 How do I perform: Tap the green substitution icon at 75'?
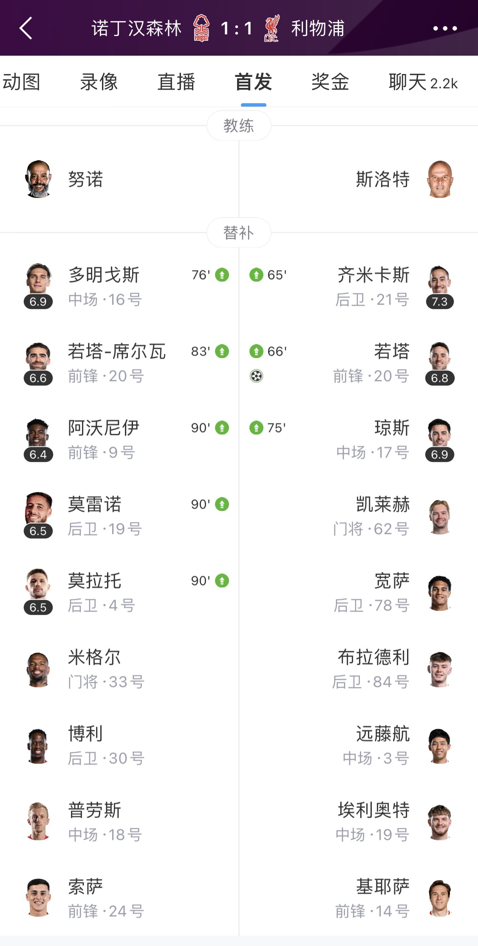pyautogui.click(x=256, y=428)
